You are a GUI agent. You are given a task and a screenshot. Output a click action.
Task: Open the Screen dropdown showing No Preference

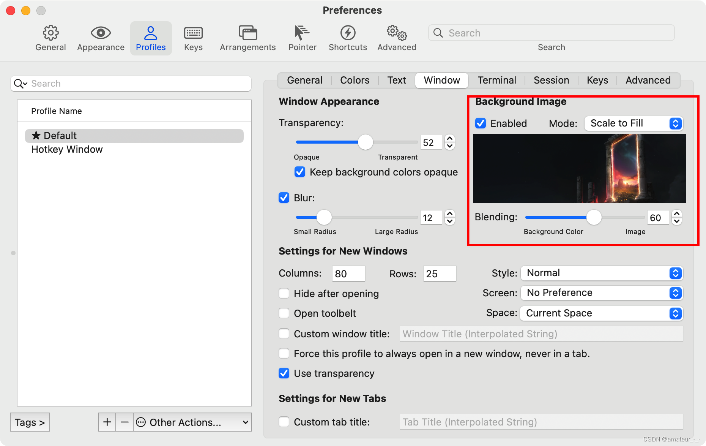(602, 293)
